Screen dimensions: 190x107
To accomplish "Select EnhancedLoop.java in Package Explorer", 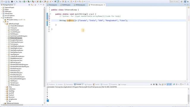I will pyautogui.click(x=16, y=38).
